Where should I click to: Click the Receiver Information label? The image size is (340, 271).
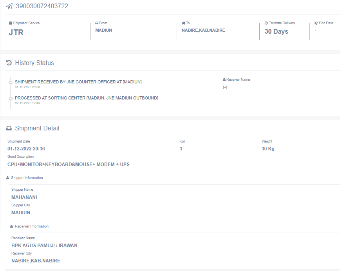32,226
